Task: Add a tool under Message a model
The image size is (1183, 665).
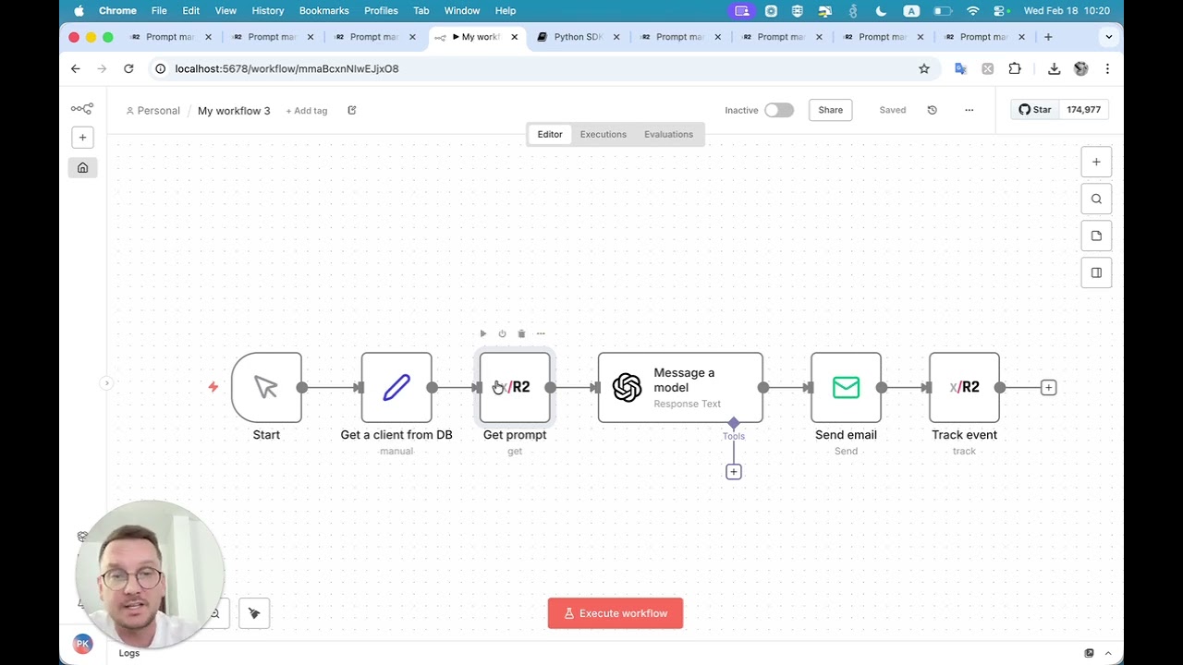Action: [x=733, y=472]
